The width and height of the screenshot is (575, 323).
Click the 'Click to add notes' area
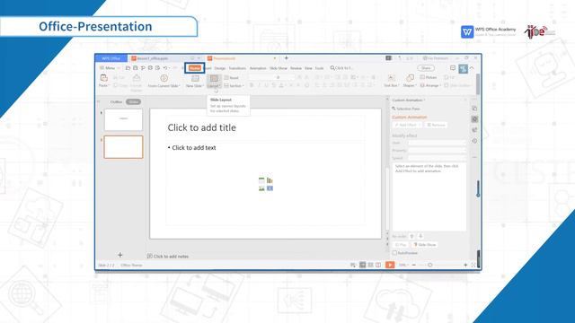[171, 257]
